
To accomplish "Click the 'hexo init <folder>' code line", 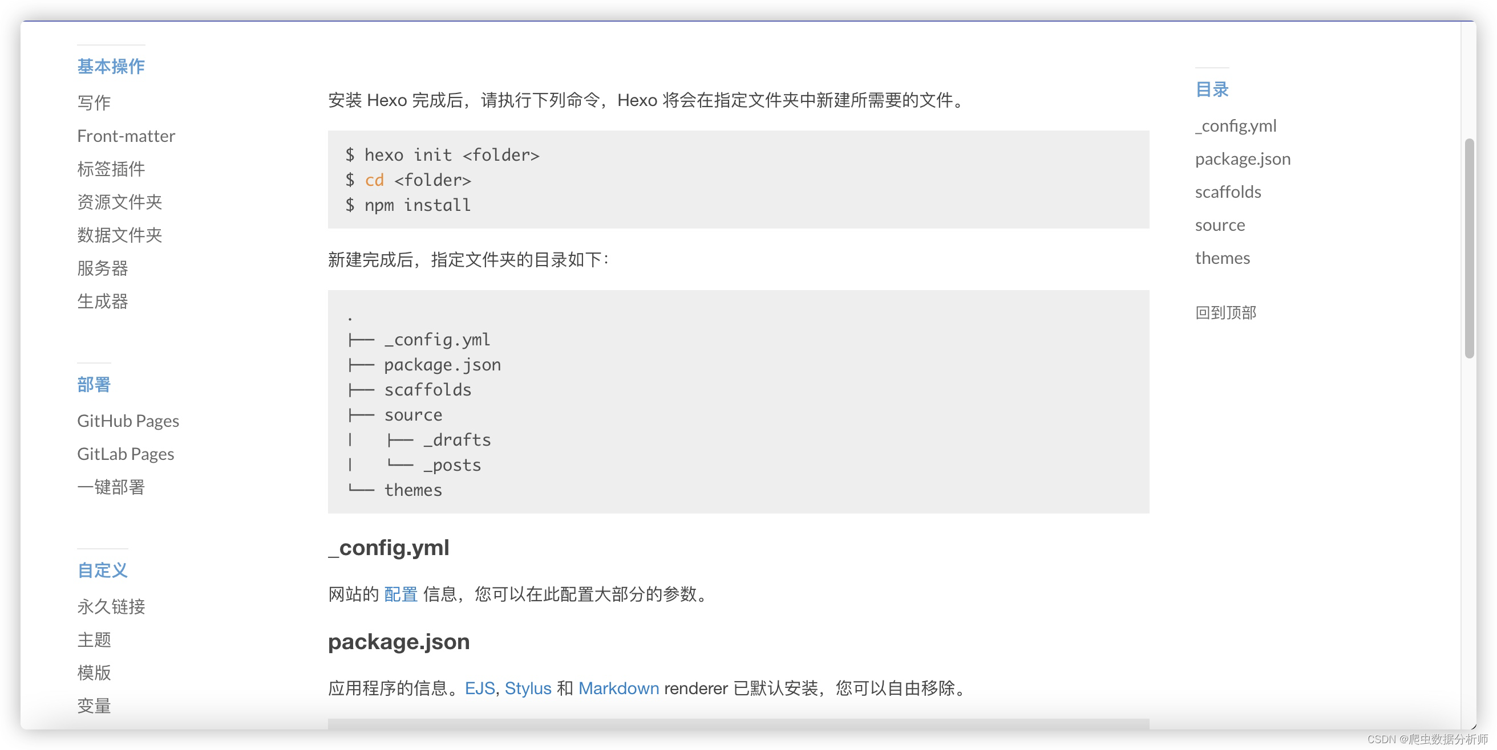I will [x=442, y=155].
